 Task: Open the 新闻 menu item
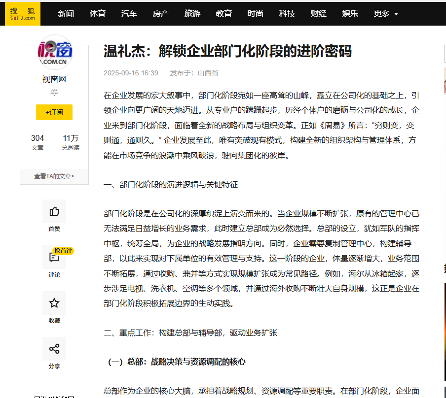(x=66, y=13)
